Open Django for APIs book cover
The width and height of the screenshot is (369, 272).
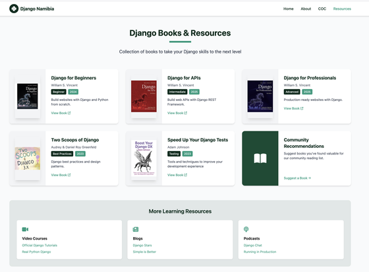coord(144,96)
